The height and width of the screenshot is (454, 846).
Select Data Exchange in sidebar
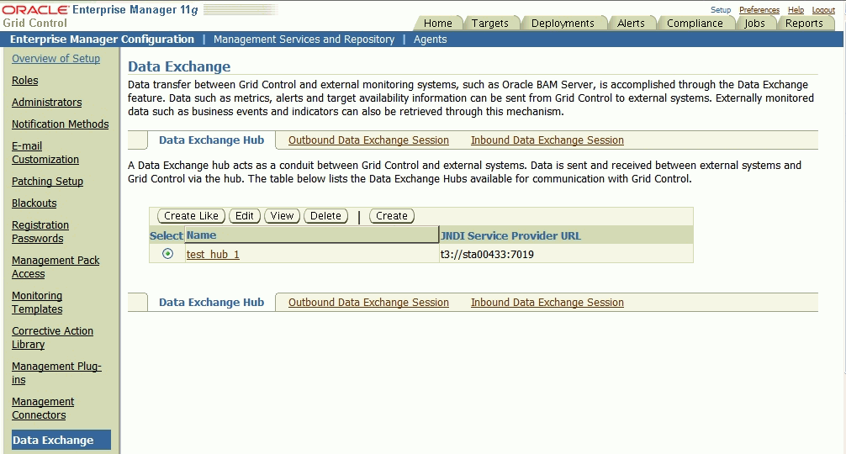(x=61, y=440)
